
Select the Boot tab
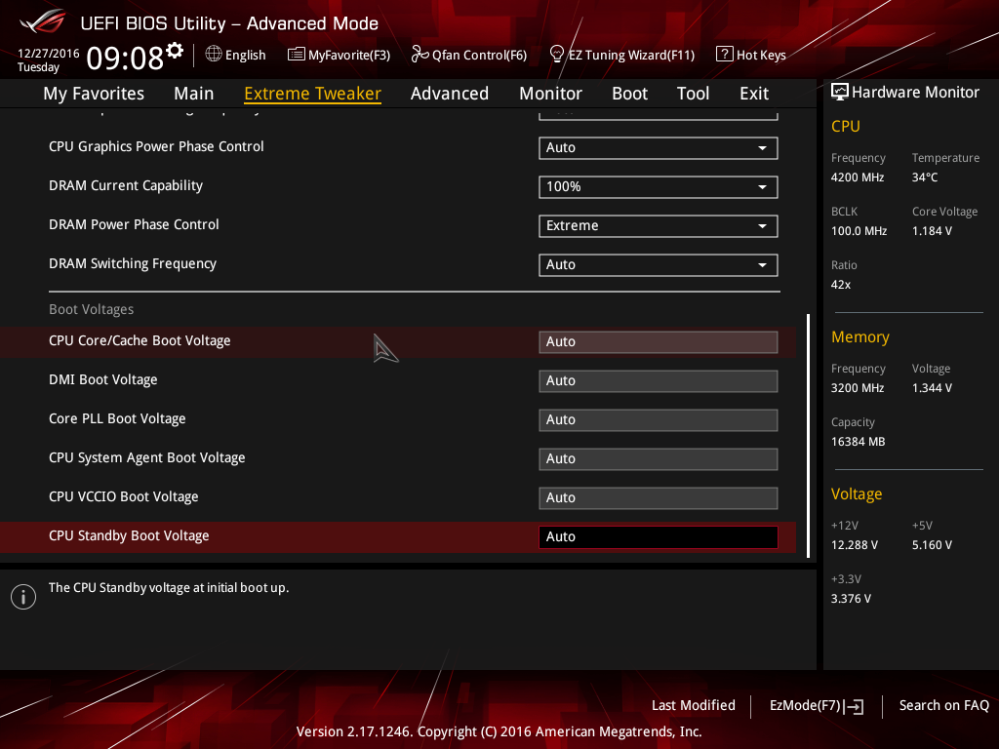tap(629, 94)
